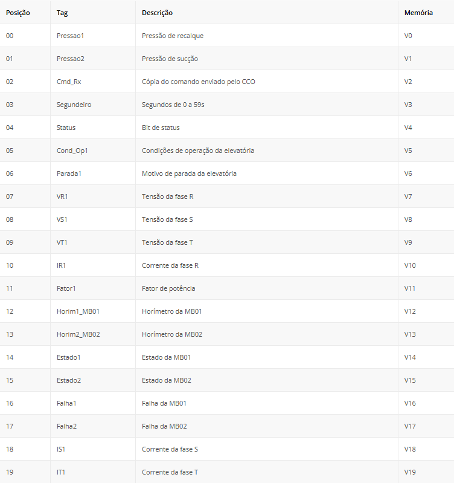This screenshot has height=483, width=454.
Task: Select the Pressão de sucção description
Action: point(170,59)
